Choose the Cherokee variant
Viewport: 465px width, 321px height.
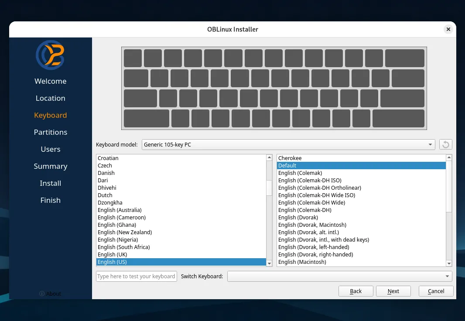361,158
